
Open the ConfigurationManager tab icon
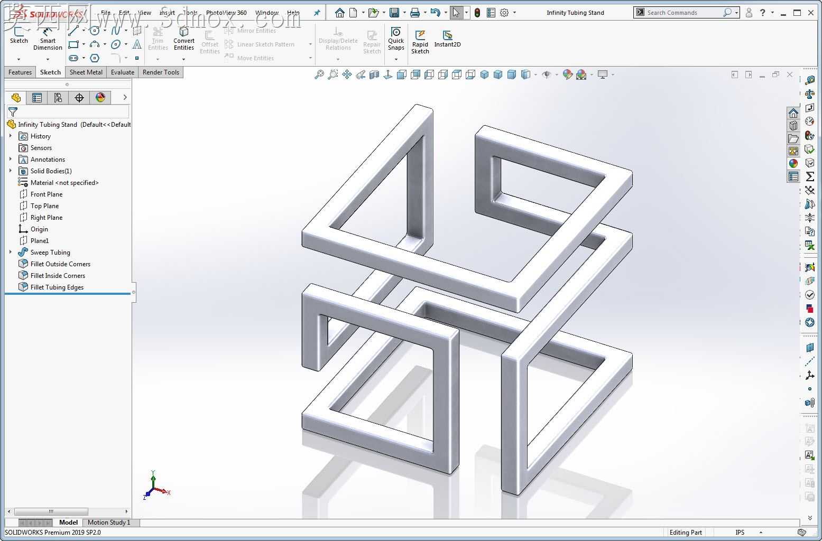58,97
